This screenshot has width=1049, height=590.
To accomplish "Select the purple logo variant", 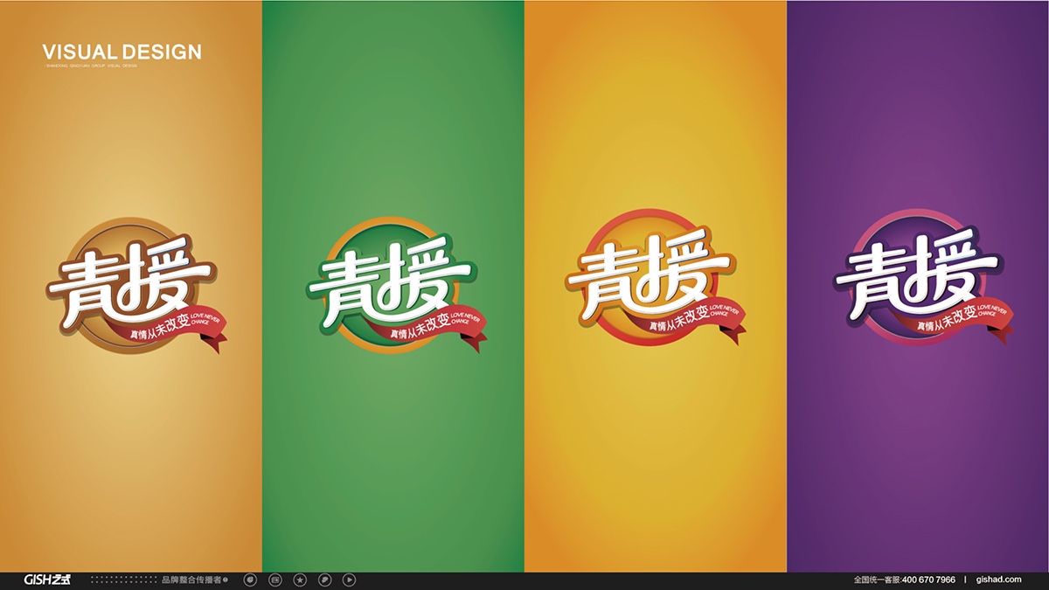I will pyautogui.click(x=920, y=281).
